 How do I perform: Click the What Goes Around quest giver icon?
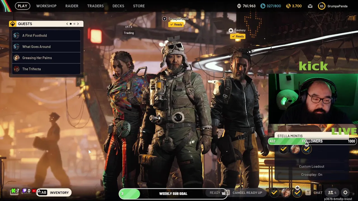17,47
